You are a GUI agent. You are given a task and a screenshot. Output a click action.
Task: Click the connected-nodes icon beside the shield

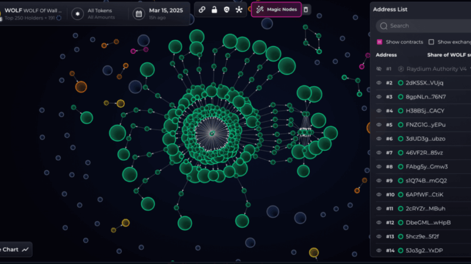pyautogui.click(x=239, y=9)
